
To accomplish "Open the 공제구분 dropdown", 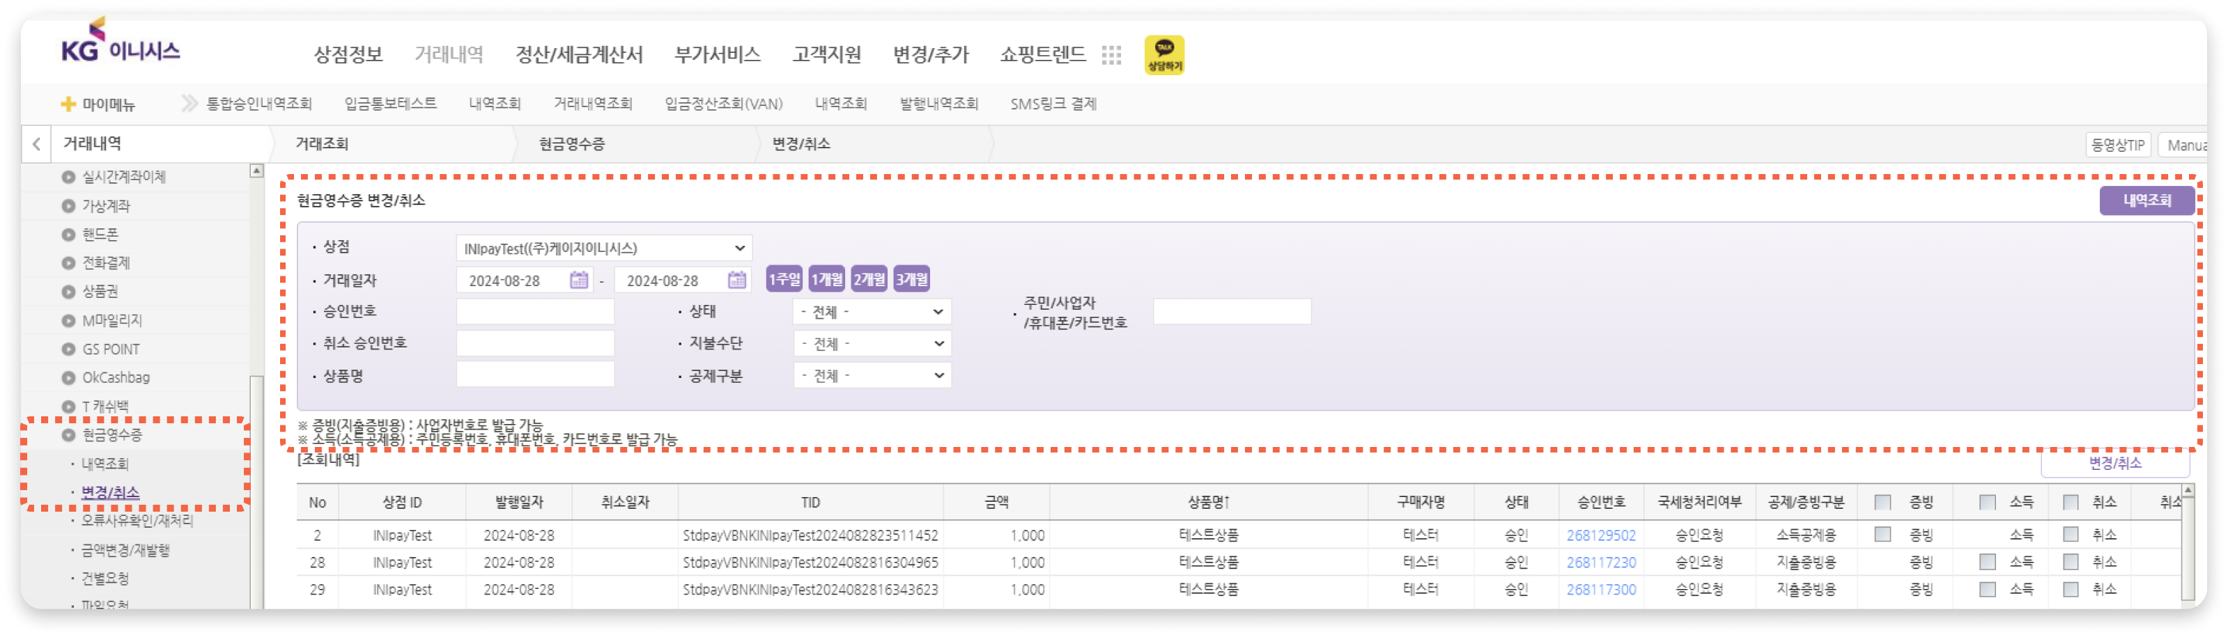I will (x=872, y=376).
